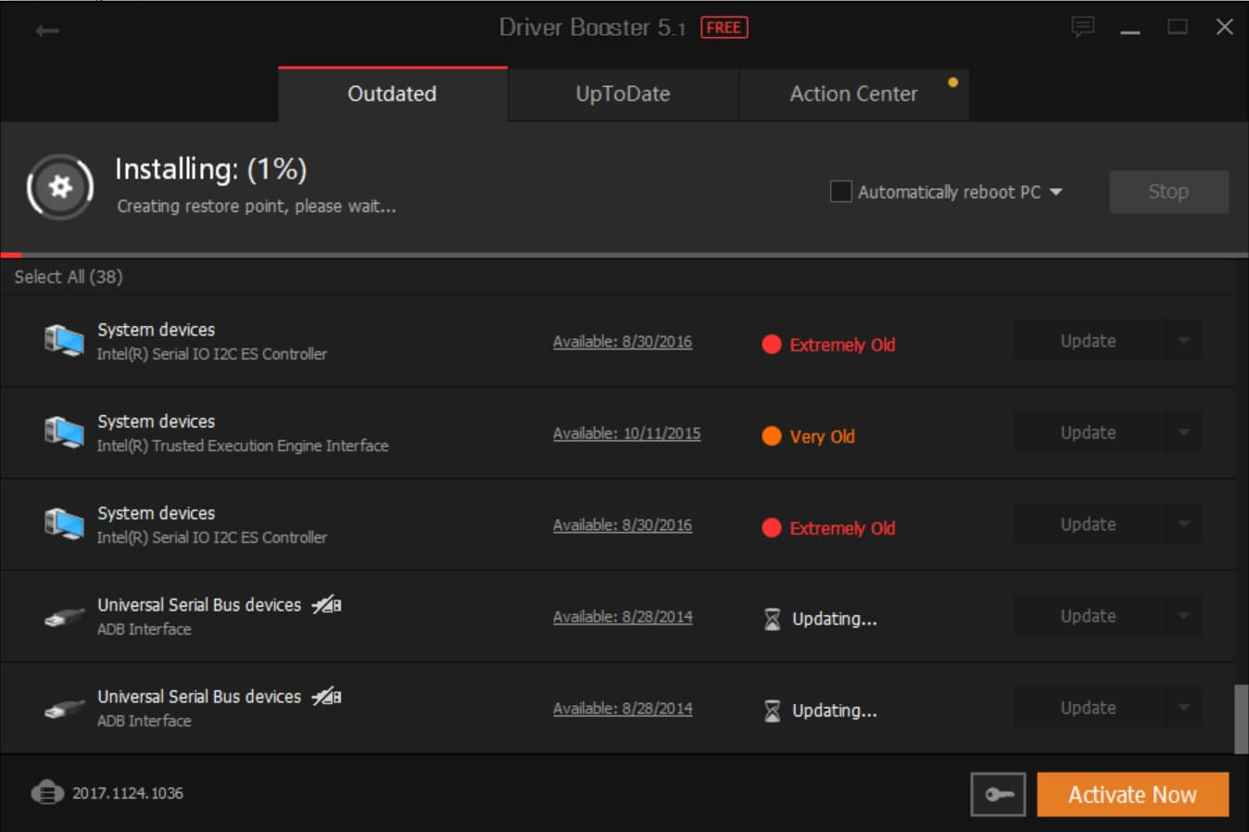Open the Action Center tab
The width and height of the screenshot is (1249, 832).
(853, 95)
